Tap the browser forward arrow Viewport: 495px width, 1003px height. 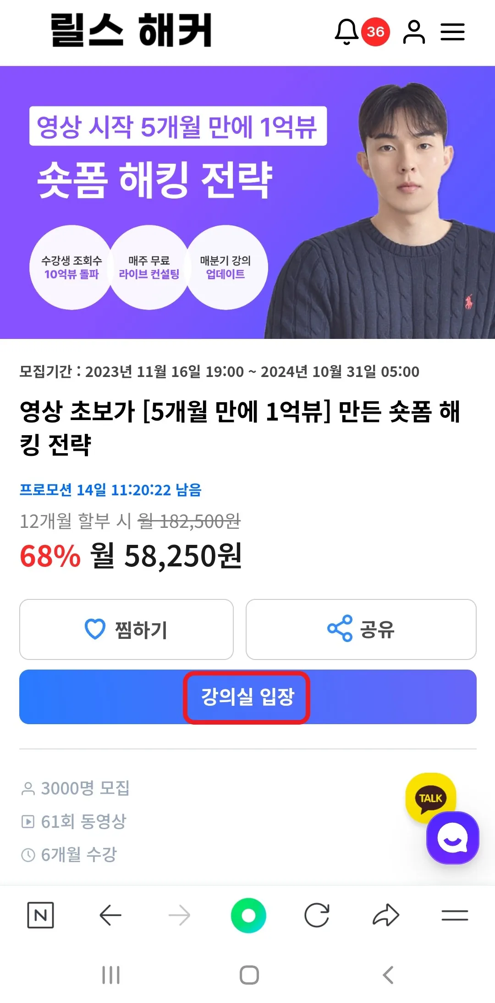[x=179, y=915]
